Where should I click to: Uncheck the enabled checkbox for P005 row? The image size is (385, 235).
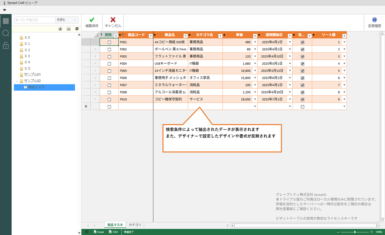[x=302, y=71]
